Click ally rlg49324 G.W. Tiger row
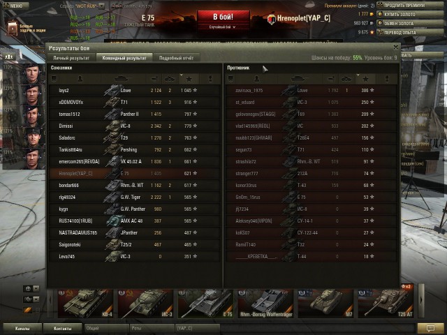This screenshot has height=335, width=447. 134,197
